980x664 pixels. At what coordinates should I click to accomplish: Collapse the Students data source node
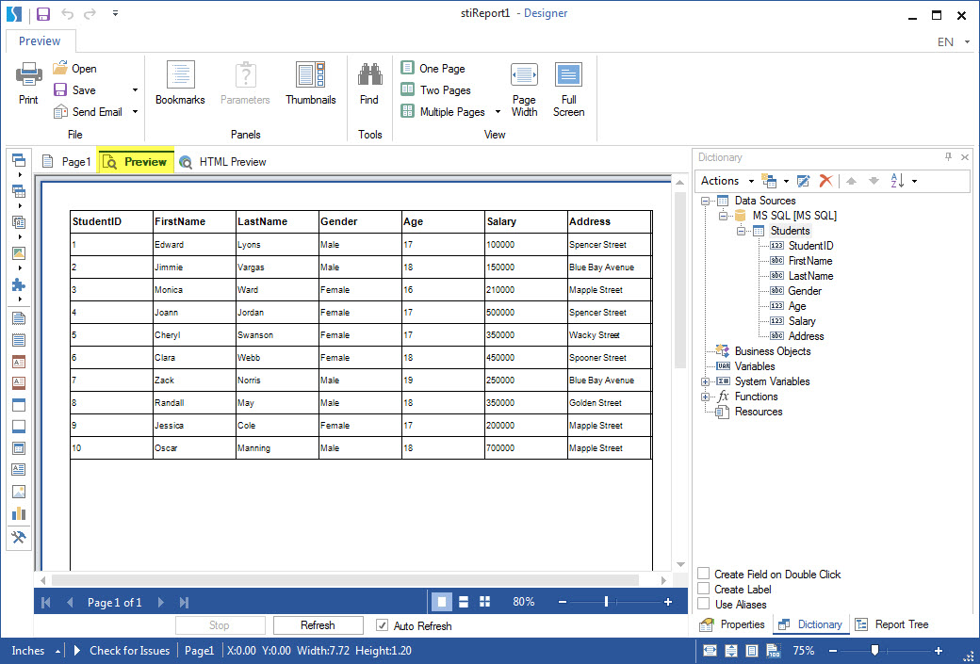point(742,231)
